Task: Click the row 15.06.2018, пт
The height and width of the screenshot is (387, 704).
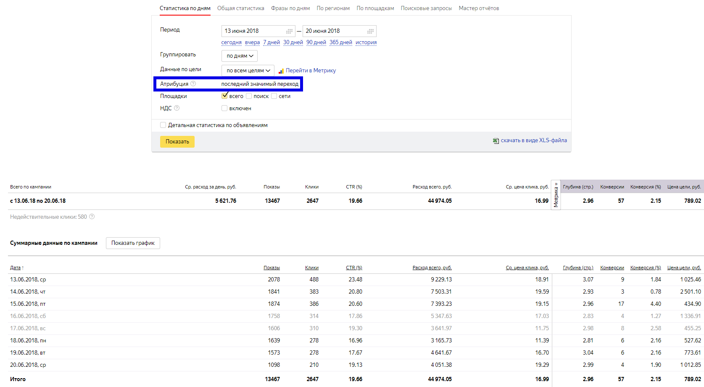Action: (356, 304)
